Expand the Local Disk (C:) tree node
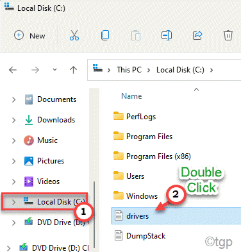The height and width of the screenshot is (252, 241). coord(14,202)
